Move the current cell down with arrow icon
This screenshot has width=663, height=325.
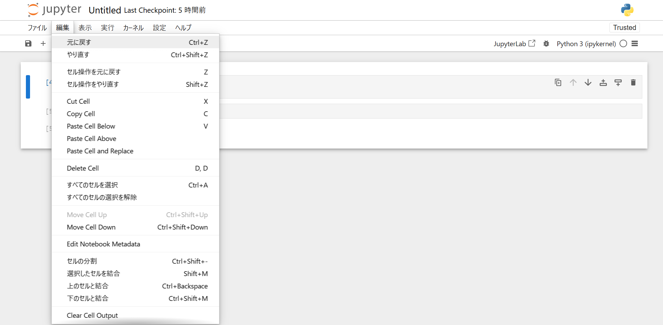[x=588, y=82]
